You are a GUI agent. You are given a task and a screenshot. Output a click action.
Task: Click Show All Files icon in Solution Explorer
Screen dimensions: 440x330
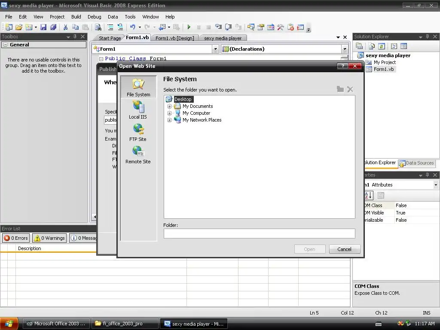[x=372, y=46]
